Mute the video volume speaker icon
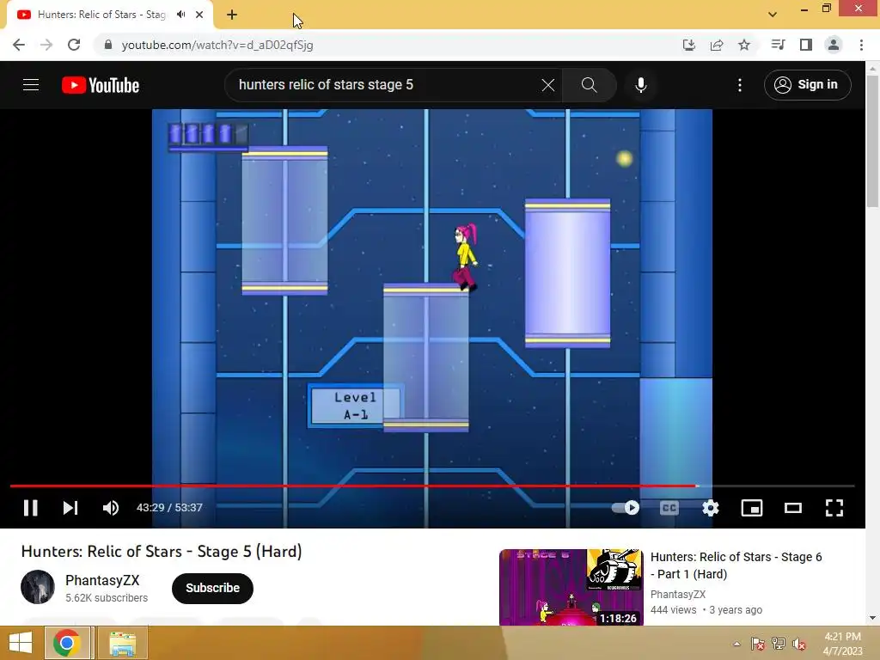Screen dimensions: 880x660 [x=111, y=508]
